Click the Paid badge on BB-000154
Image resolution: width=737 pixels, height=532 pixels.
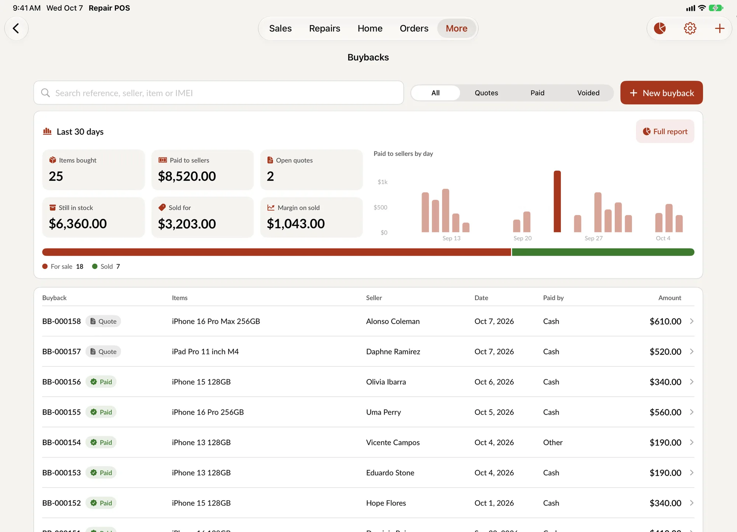click(x=101, y=442)
